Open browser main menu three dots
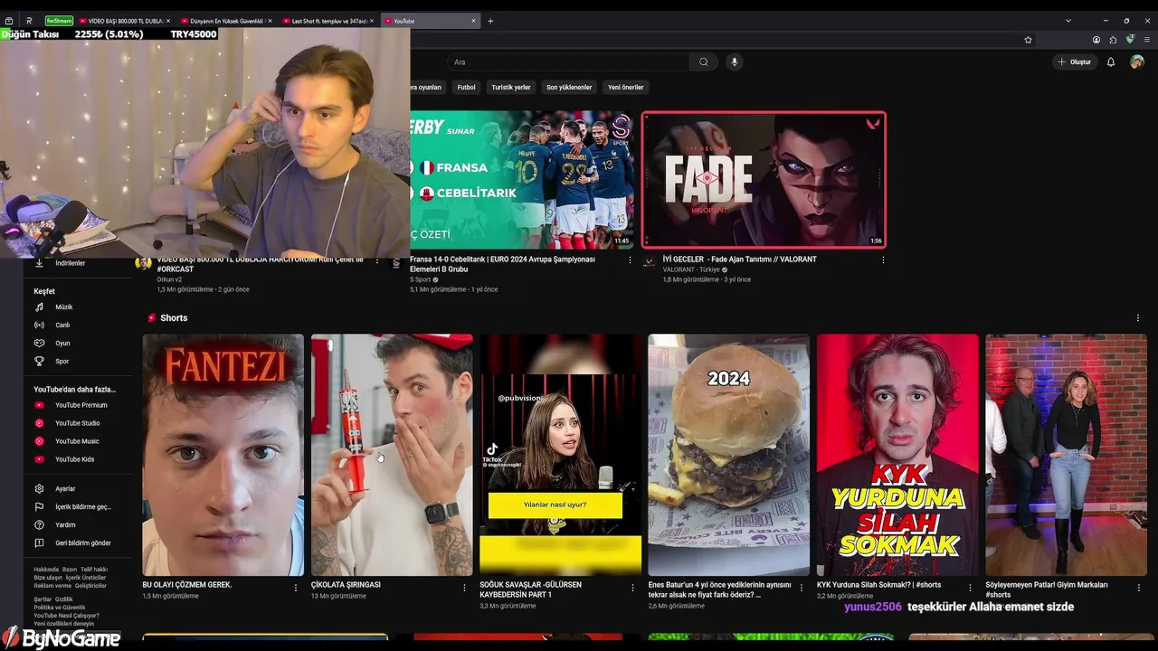 [x=1147, y=40]
